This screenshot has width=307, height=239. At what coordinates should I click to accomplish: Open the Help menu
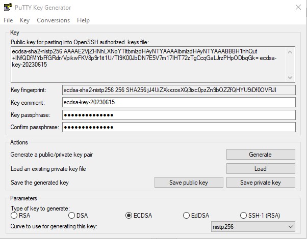[x=83, y=20]
